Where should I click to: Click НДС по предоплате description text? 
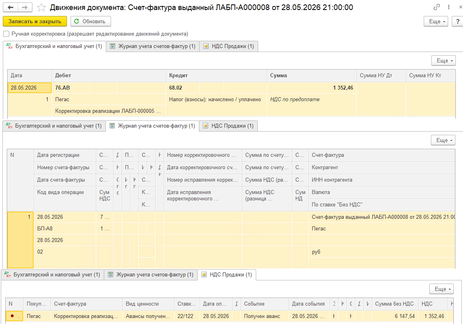(295, 100)
